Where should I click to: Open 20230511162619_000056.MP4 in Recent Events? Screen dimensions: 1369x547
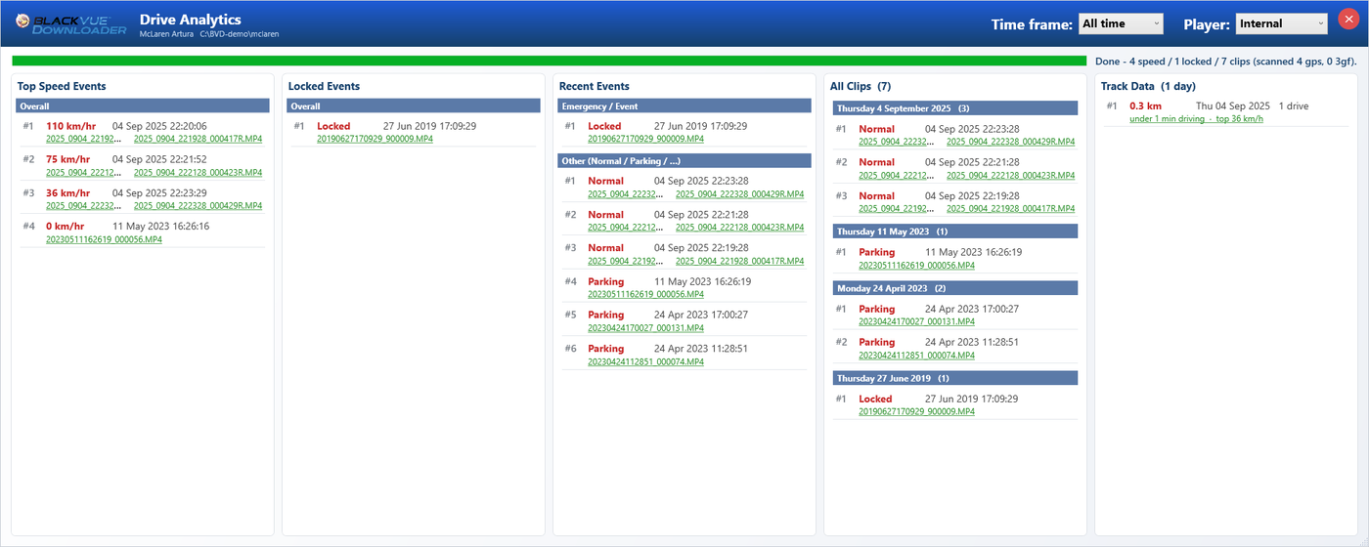645,294
